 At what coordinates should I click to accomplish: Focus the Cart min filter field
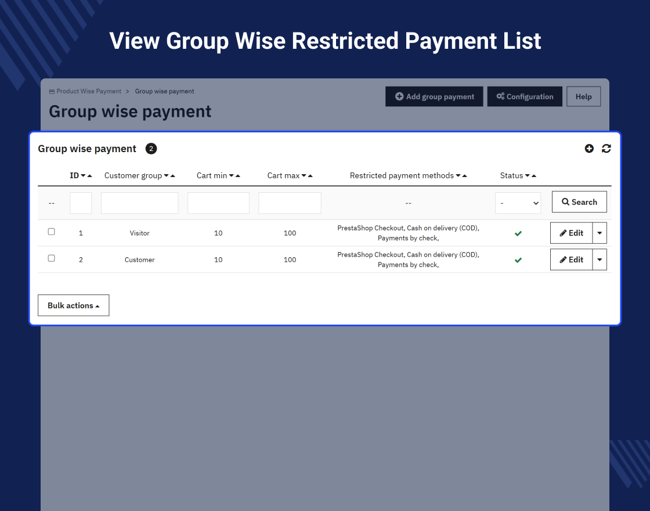pyautogui.click(x=218, y=203)
